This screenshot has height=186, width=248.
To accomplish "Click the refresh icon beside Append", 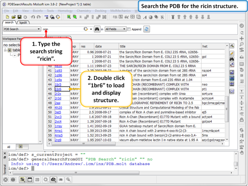I will [x=146, y=29].
